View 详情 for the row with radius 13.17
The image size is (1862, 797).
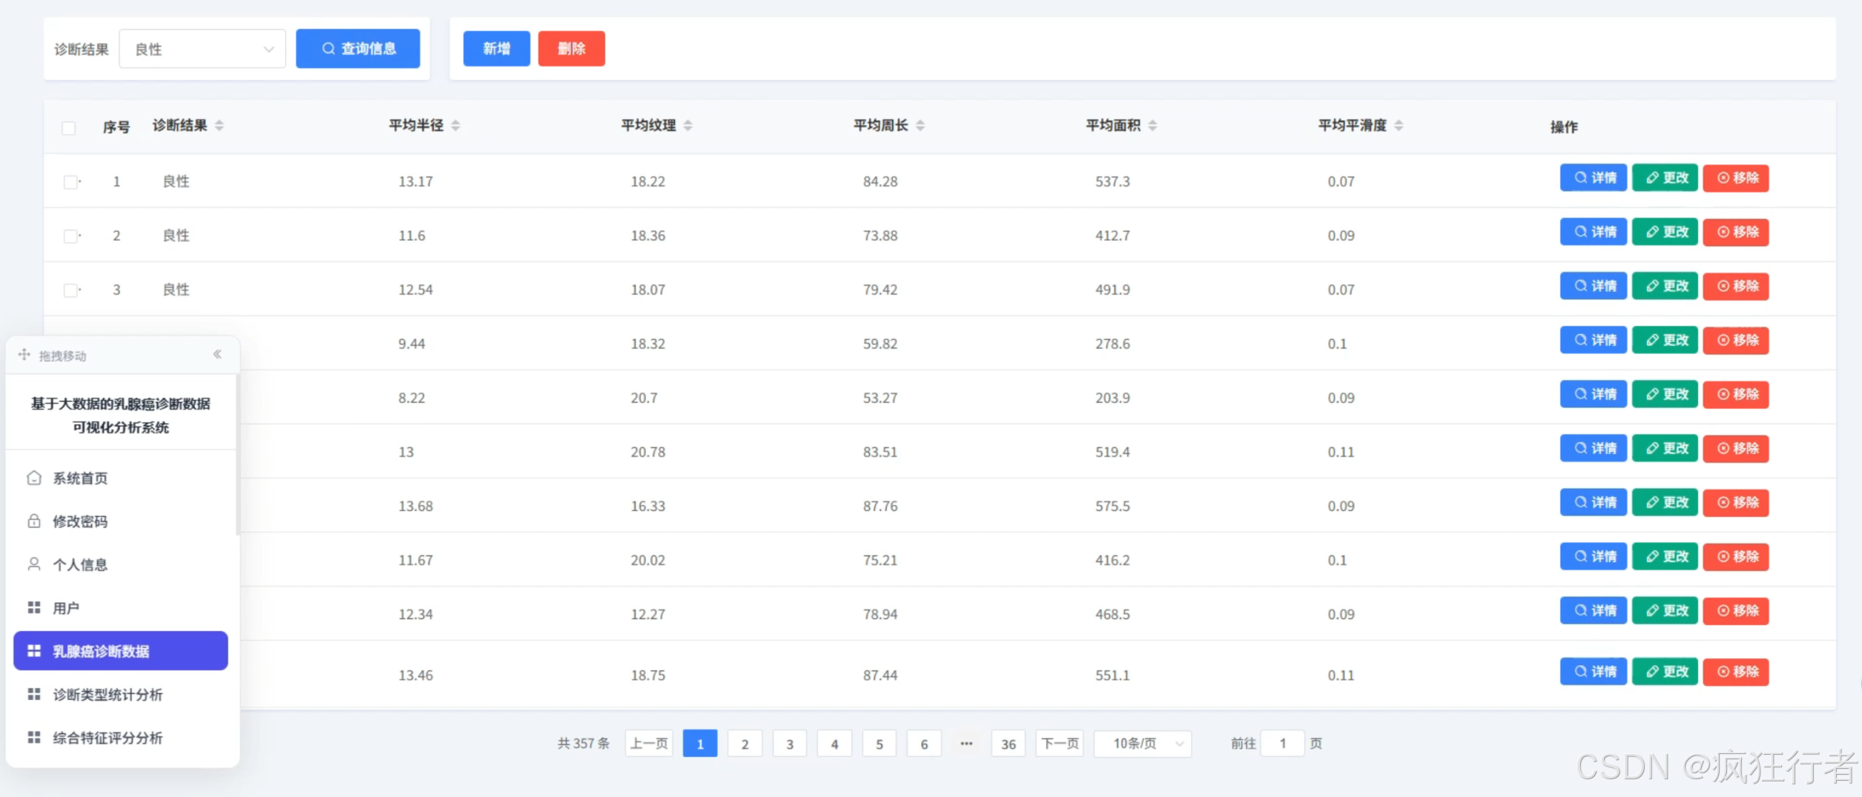tap(1594, 178)
